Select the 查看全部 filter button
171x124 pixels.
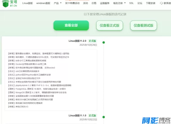[x=71, y=25]
